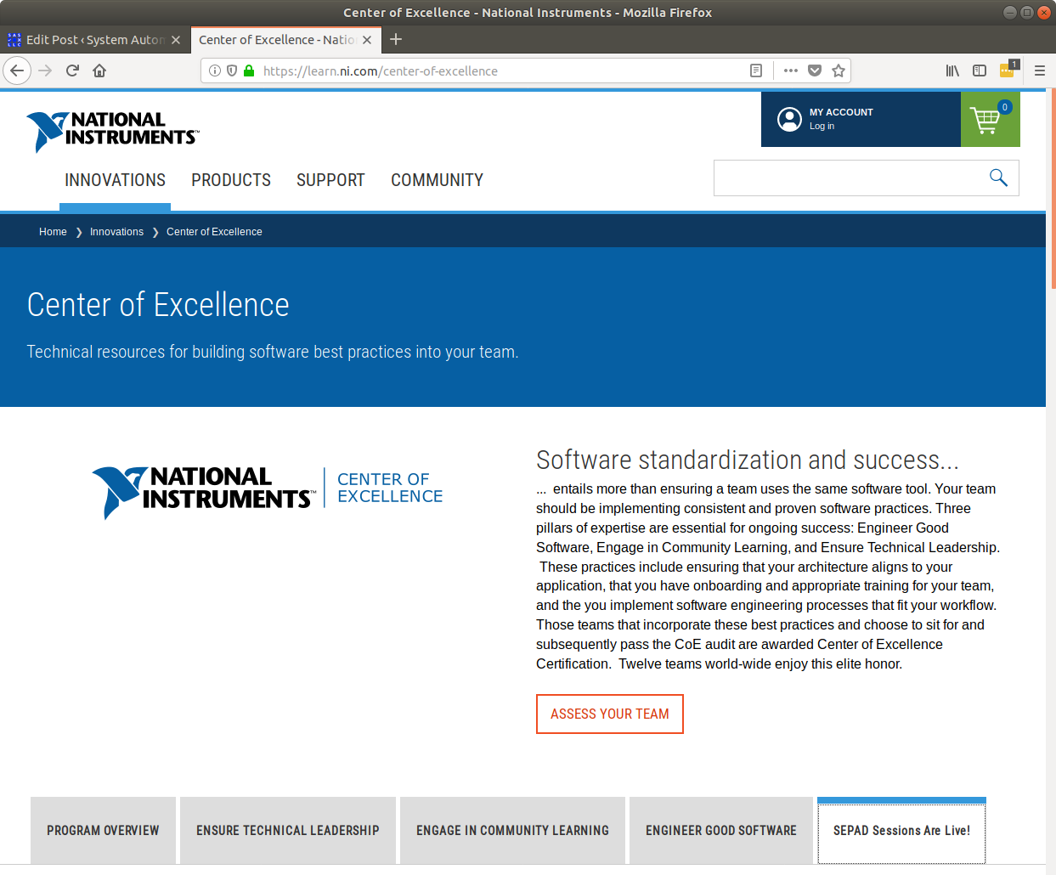Click the search magnifier icon
Image resolution: width=1056 pixels, height=875 pixels.
click(x=998, y=178)
